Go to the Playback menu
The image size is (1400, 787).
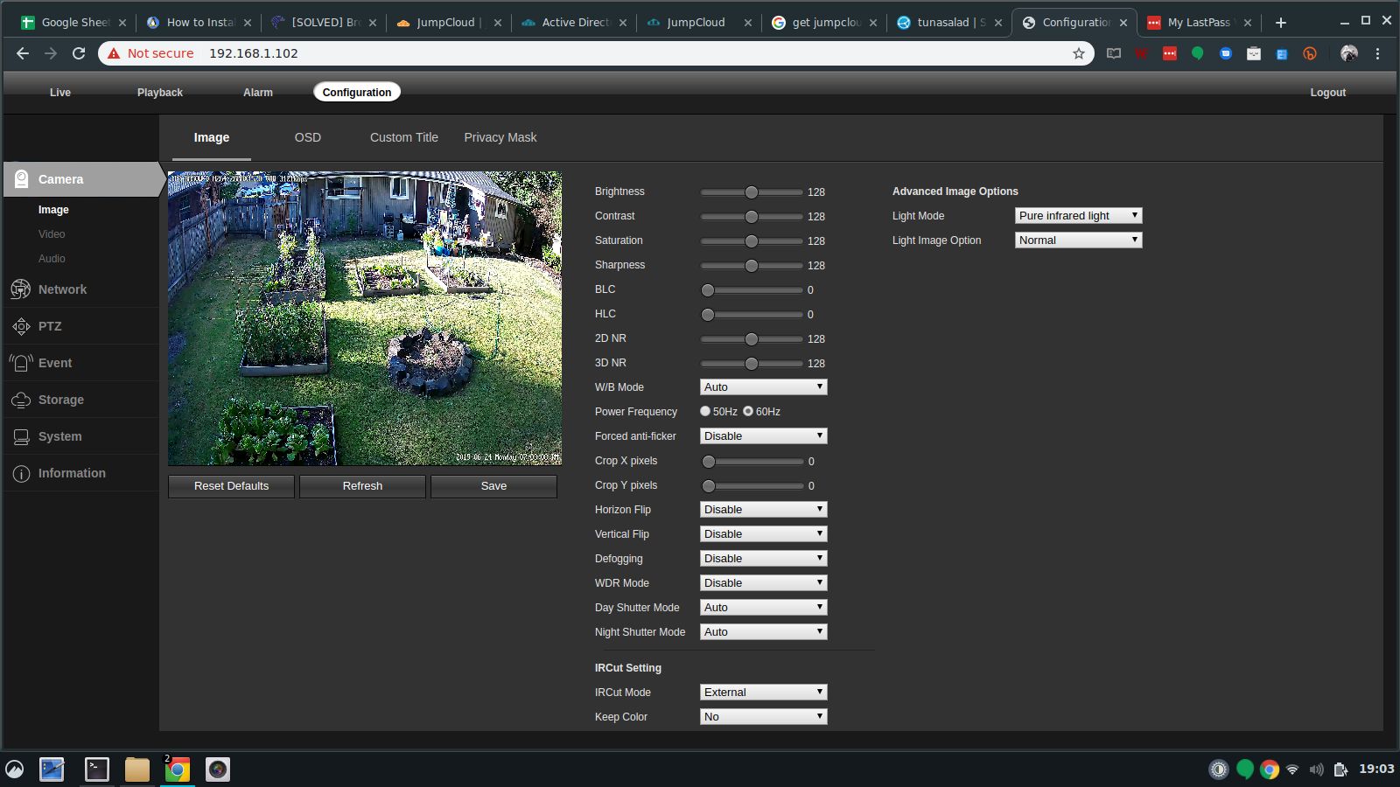click(x=160, y=93)
